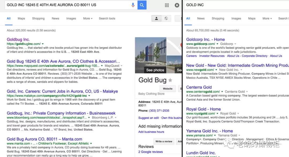Open Lundin Gold Inc. result

201,153
